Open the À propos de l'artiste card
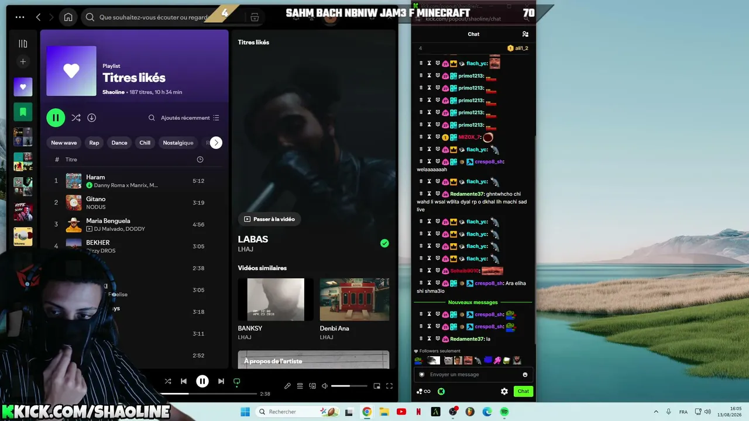This screenshot has width=749, height=421. [314, 360]
